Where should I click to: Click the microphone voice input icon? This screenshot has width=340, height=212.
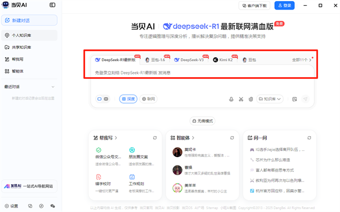coord(231,99)
